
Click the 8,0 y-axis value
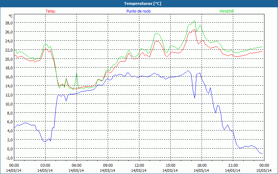coord(10,113)
